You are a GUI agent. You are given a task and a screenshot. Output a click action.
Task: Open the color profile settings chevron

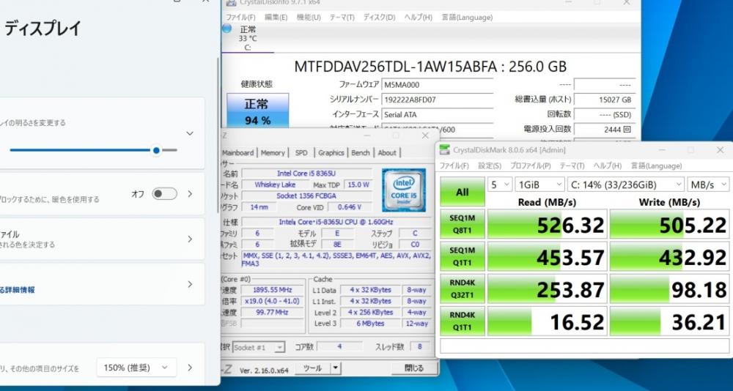190,239
